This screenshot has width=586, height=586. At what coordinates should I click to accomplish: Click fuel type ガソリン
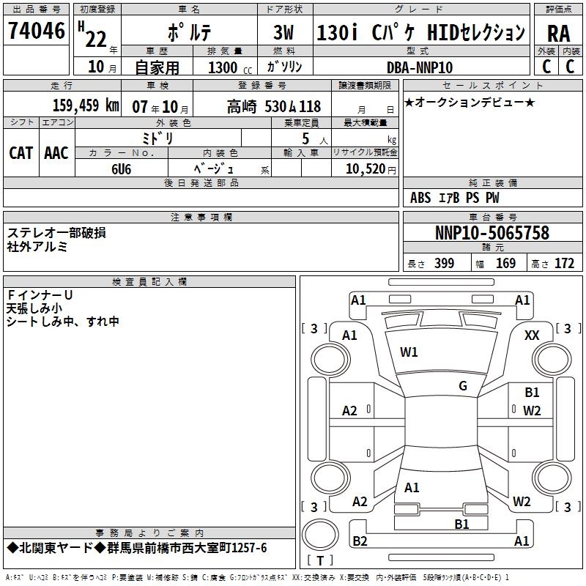tap(284, 67)
